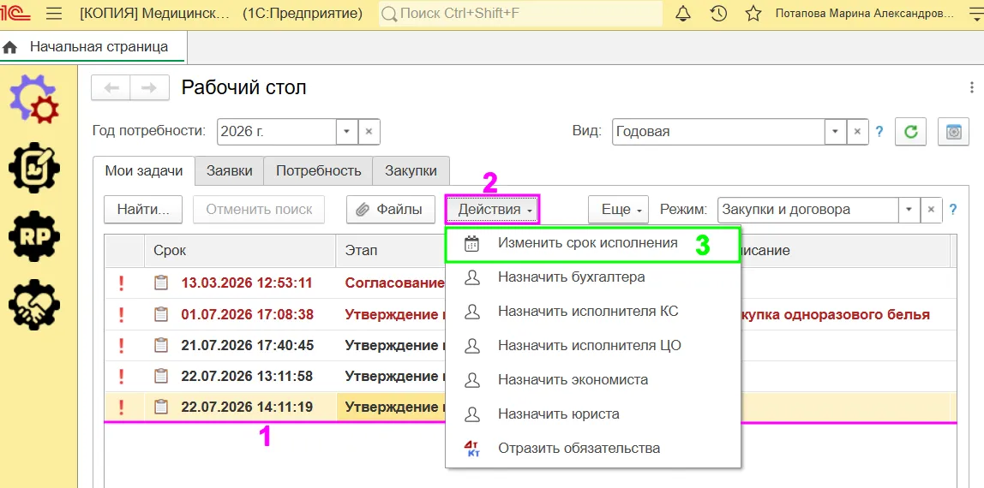The height and width of the screenshot is (488, 984).
Task: Click the text закупка одноразового белья
Action: click(835, 314)
